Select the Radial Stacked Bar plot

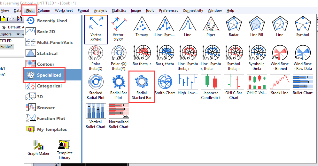[142, 87]
